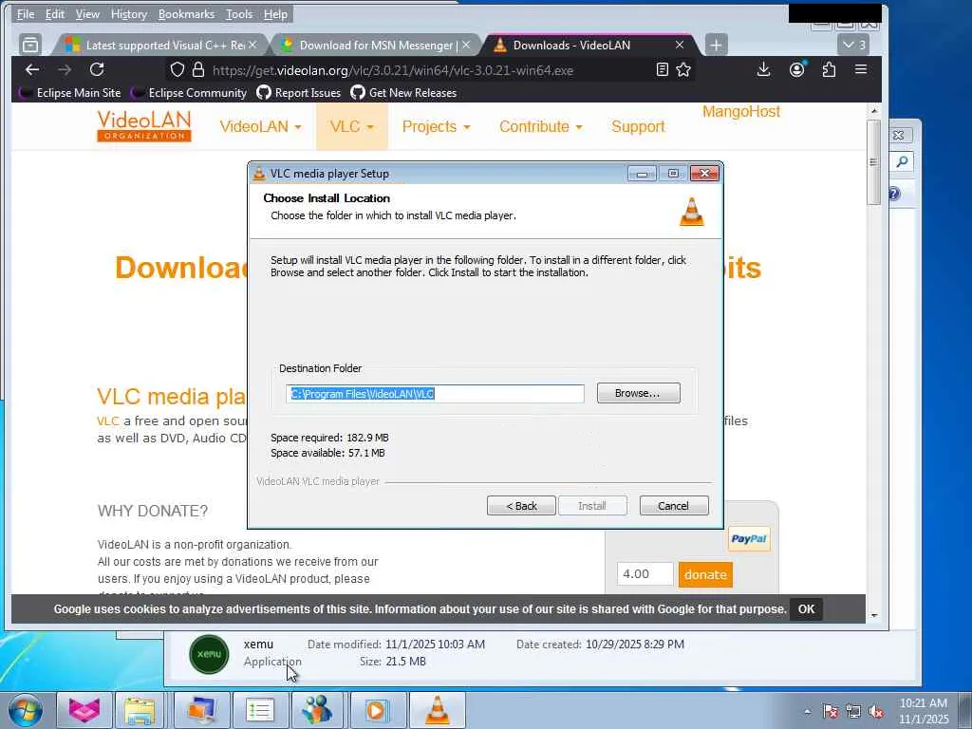Bookmark this page with star icon

(683, 69)
